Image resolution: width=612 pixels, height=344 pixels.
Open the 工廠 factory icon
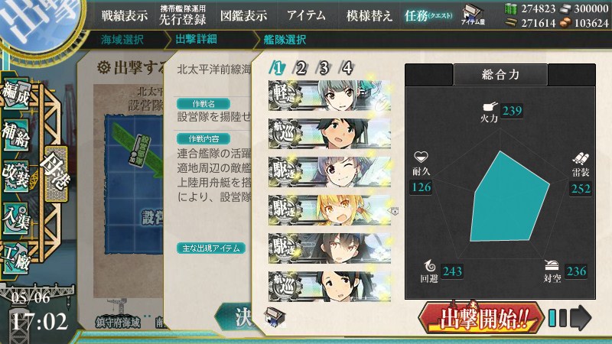point(16,258)
